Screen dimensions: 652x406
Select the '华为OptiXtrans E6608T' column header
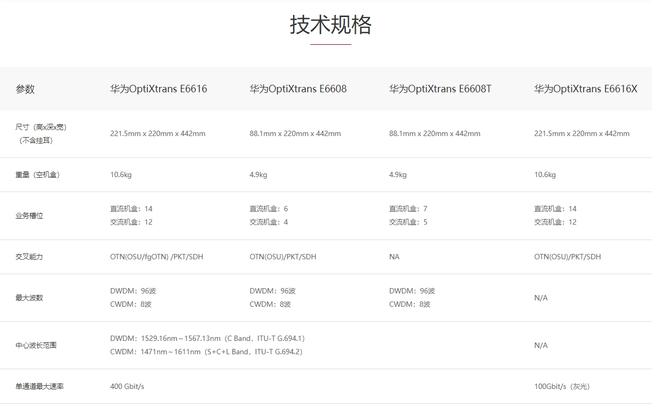pyautogui.click(x=441, y=89)
